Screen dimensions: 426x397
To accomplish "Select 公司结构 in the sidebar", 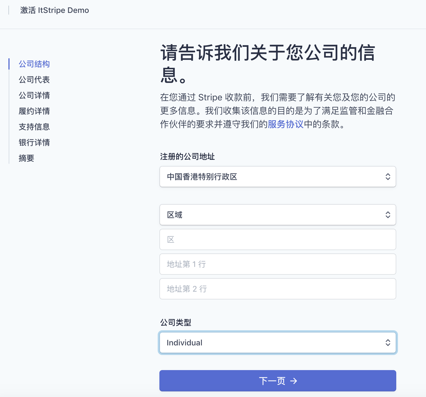I will (x=34, y=64).
